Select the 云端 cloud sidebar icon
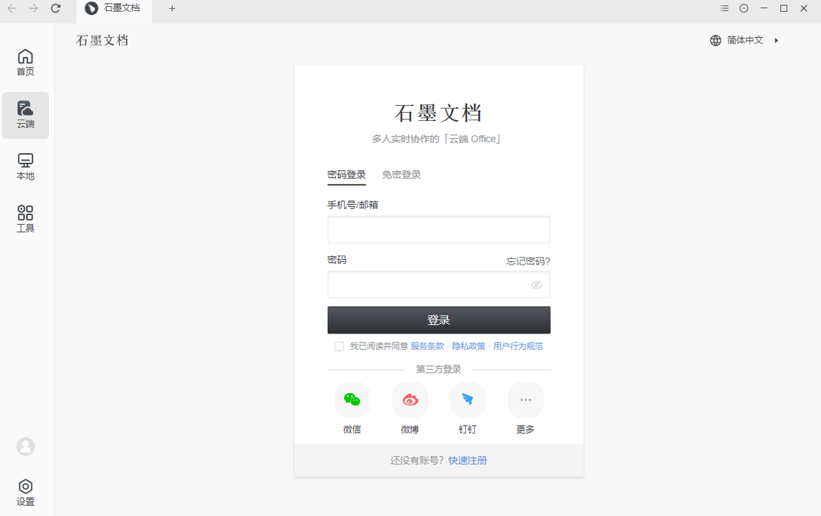This screenshot has height=516, width=821. pos(25,116)
